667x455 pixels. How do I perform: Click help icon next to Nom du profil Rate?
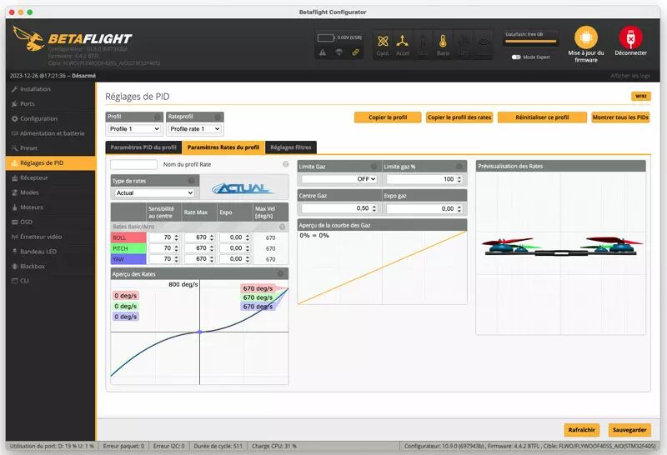pyautogui.click(x=285, y=164)
